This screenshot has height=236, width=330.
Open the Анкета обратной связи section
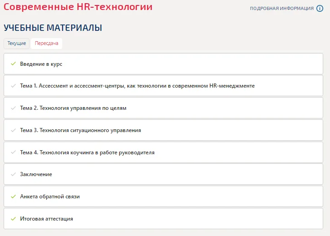coord(163,197)
